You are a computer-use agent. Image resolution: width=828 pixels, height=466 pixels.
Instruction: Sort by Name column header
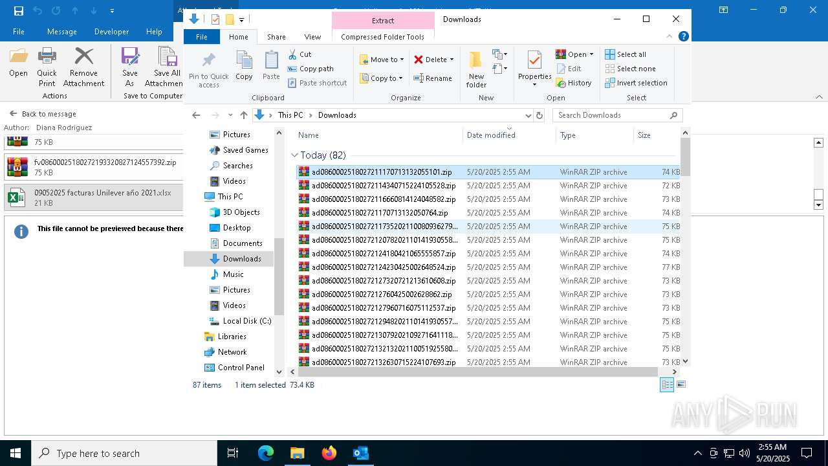pyautogui.click(x=378, y=135)
